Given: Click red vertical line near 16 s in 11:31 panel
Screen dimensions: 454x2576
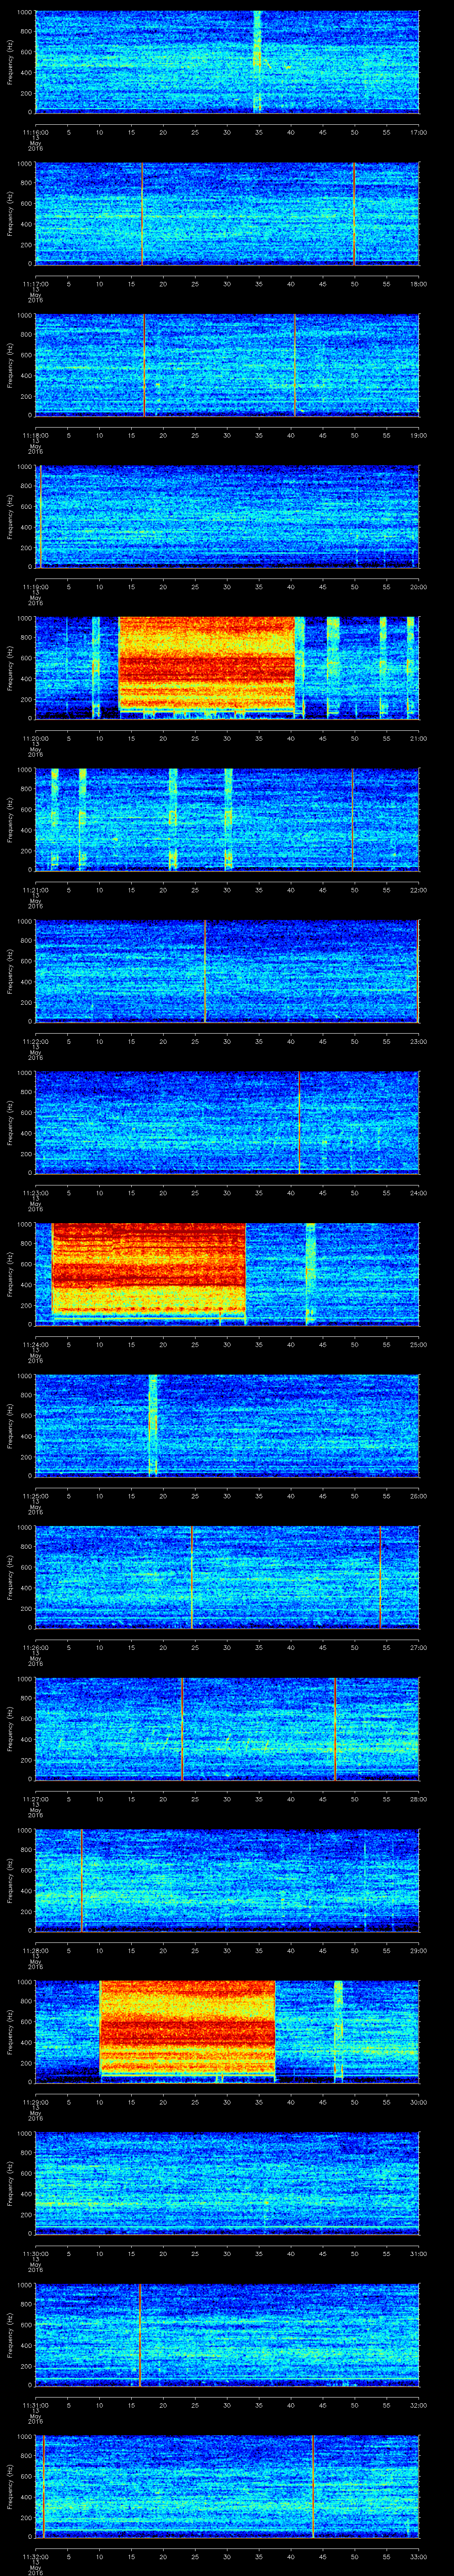Looking at the screenshot, I should (x=140, y=2334).
